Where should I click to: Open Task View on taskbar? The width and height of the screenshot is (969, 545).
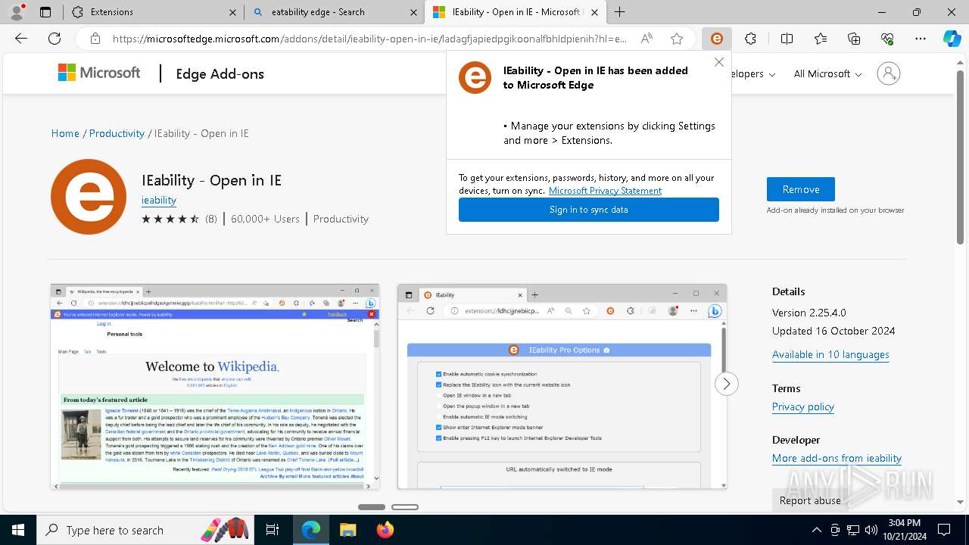273,530
